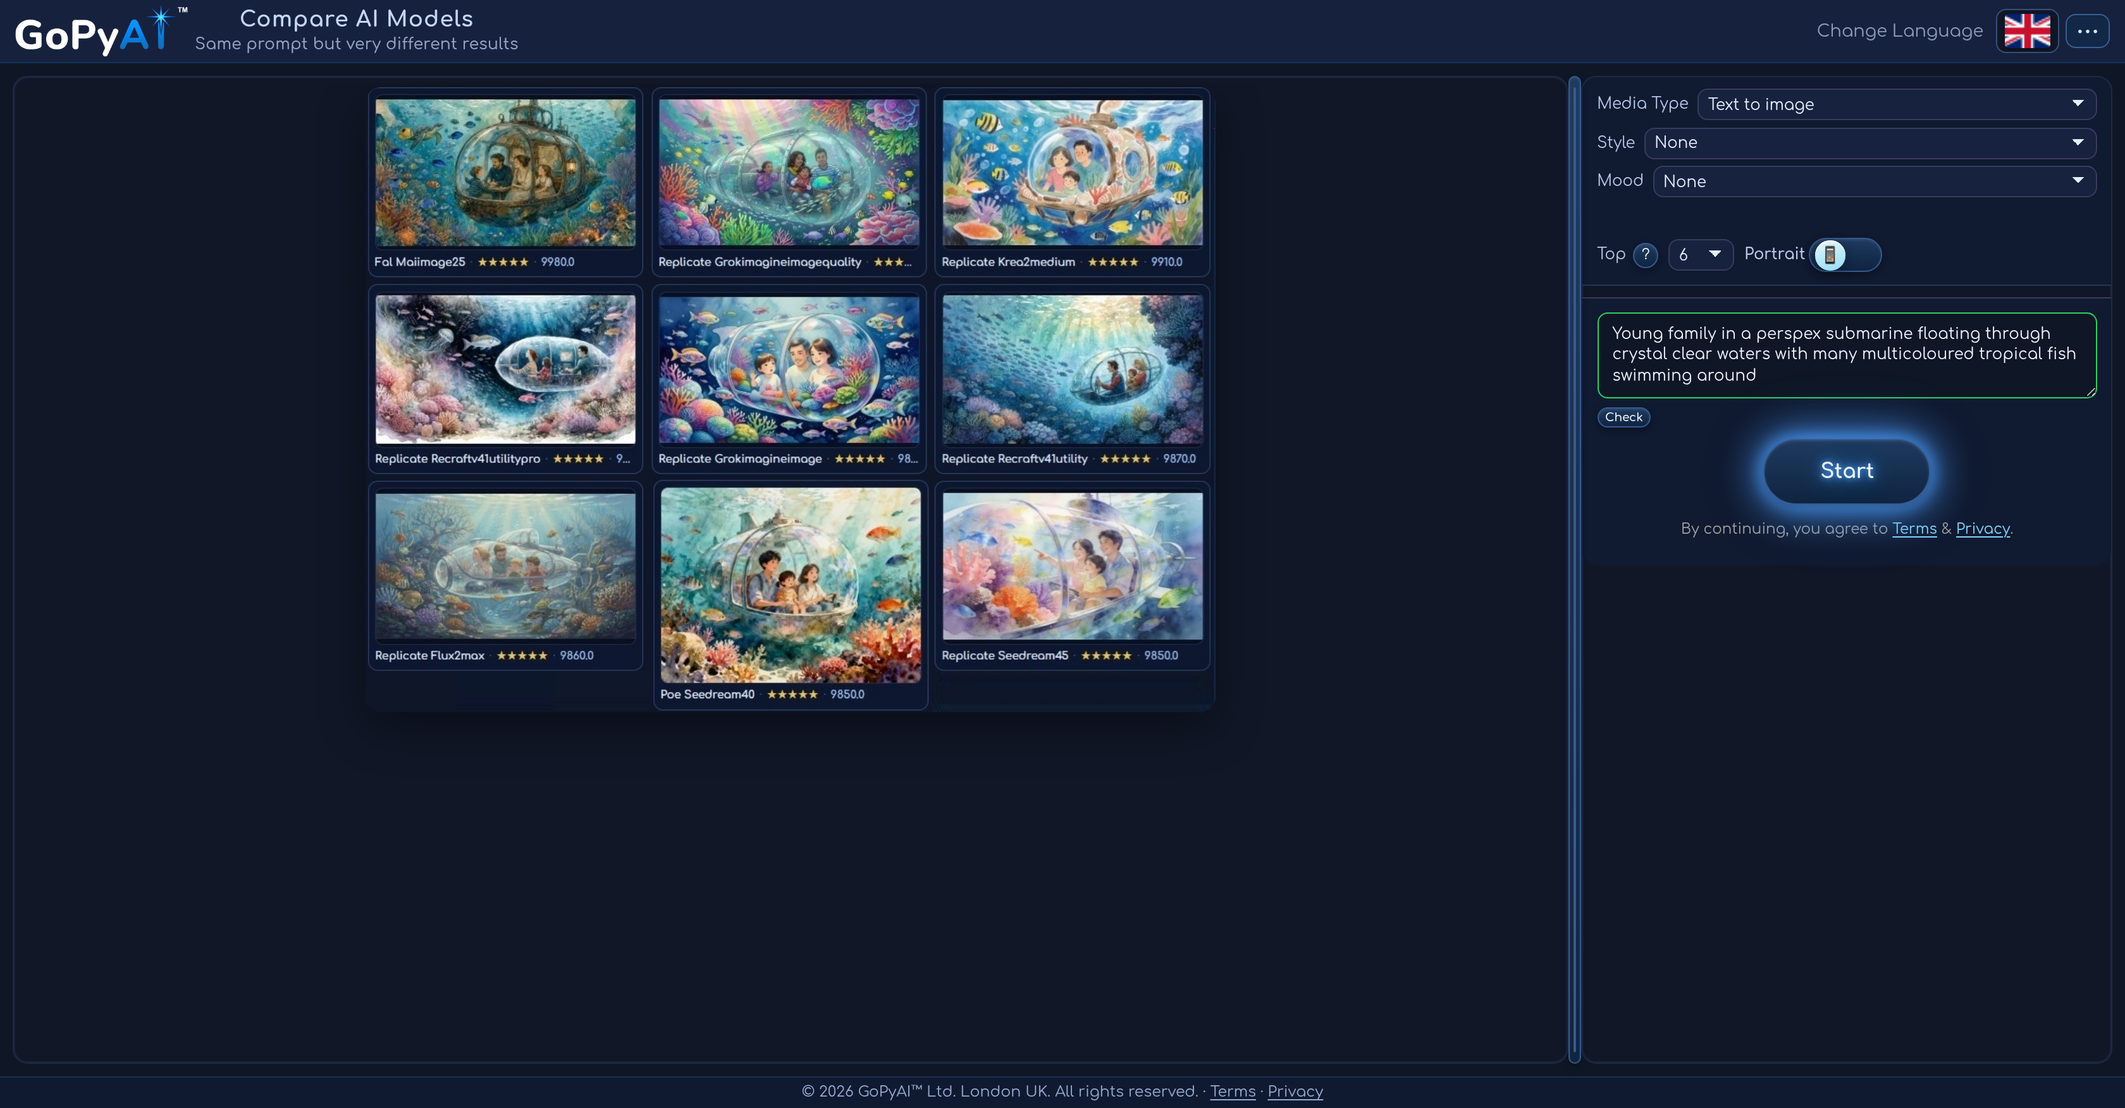Viewport: 2125px width, 1108px height.
Task: Expand the Style dropdown
Action: 1870,143
